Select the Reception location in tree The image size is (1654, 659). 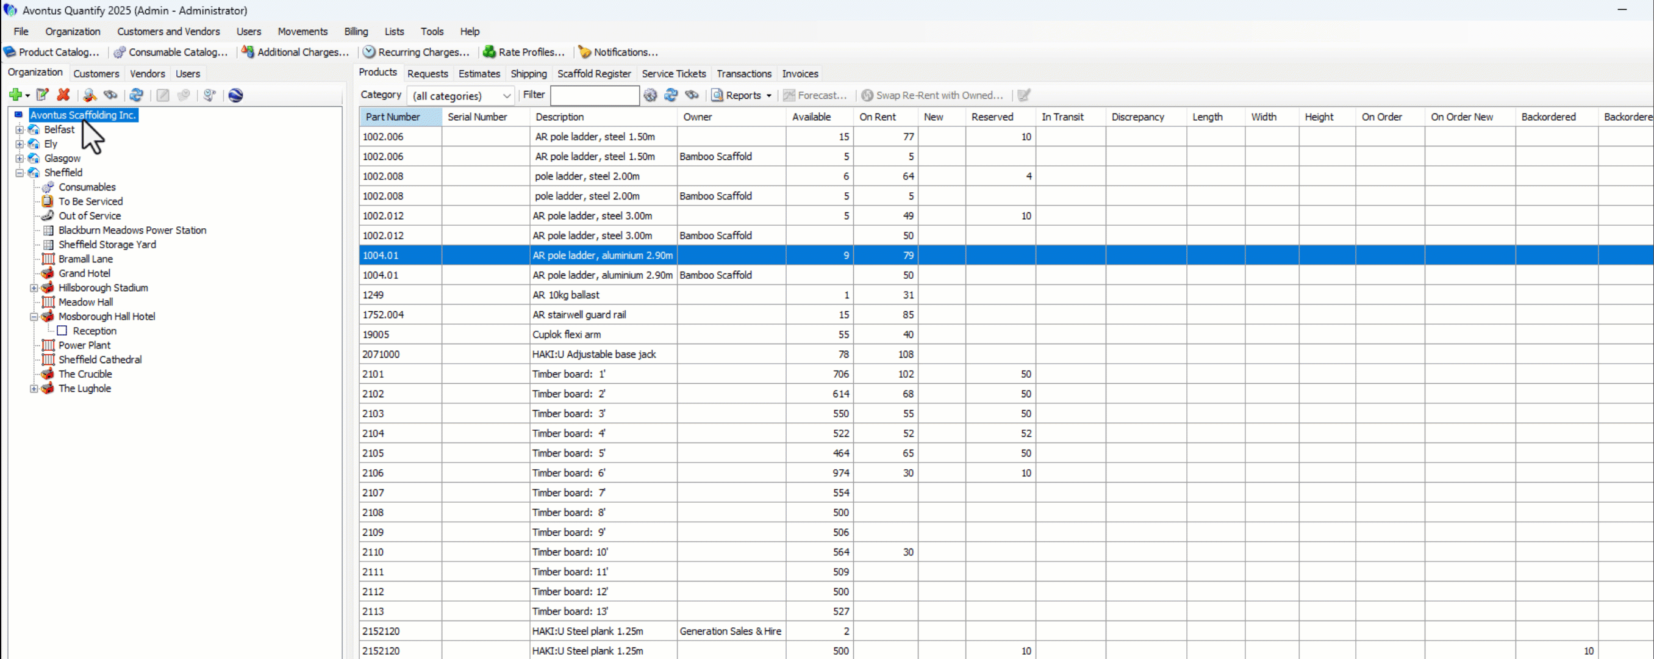coord(95,331)
